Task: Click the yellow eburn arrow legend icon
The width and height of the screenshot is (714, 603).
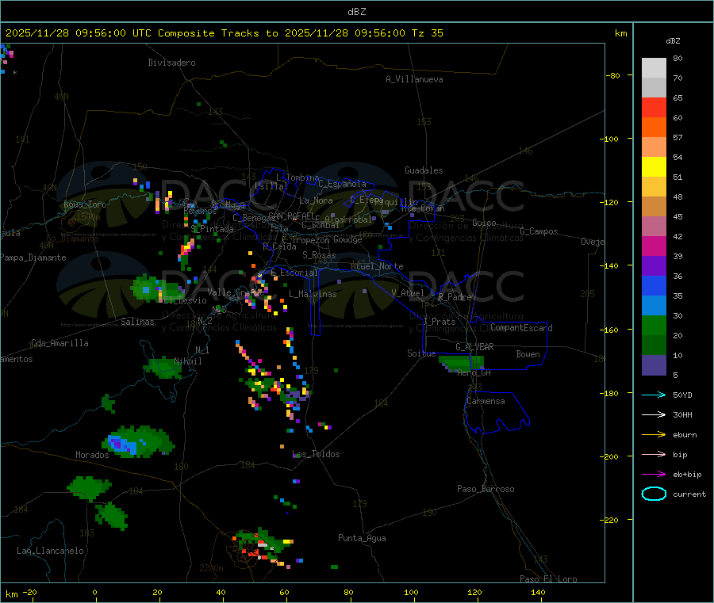Action: (654, 435)
